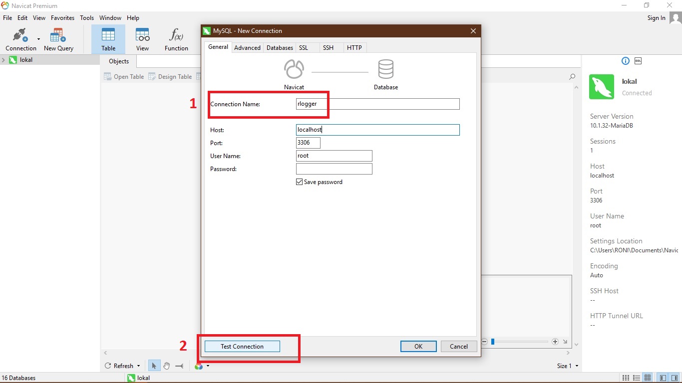This screenshot has height=383, width=682.
Task: Activate the hand pan tool above the status bar
Action: 167,366
